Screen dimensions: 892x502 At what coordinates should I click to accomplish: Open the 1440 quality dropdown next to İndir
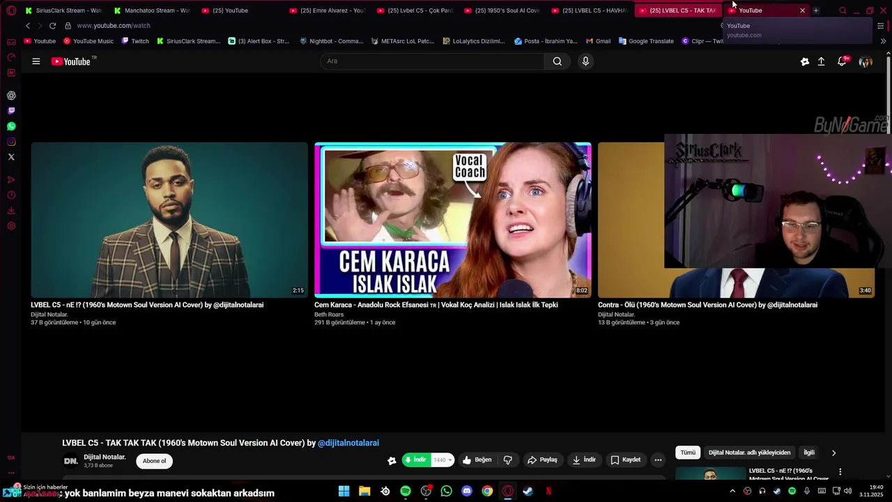pyautogui.click(x=443, y=460)
